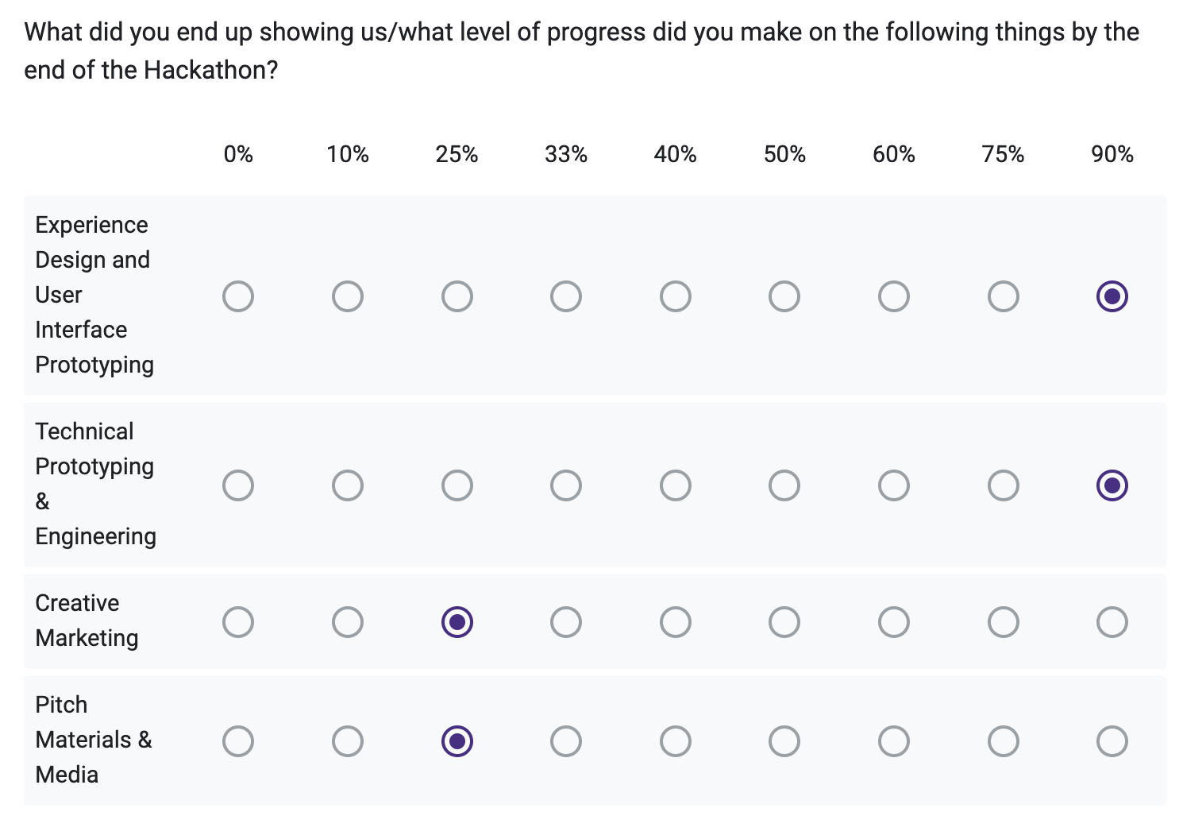Select 60% for Technical Prototyping & Engineering

(x=894, y=485)
